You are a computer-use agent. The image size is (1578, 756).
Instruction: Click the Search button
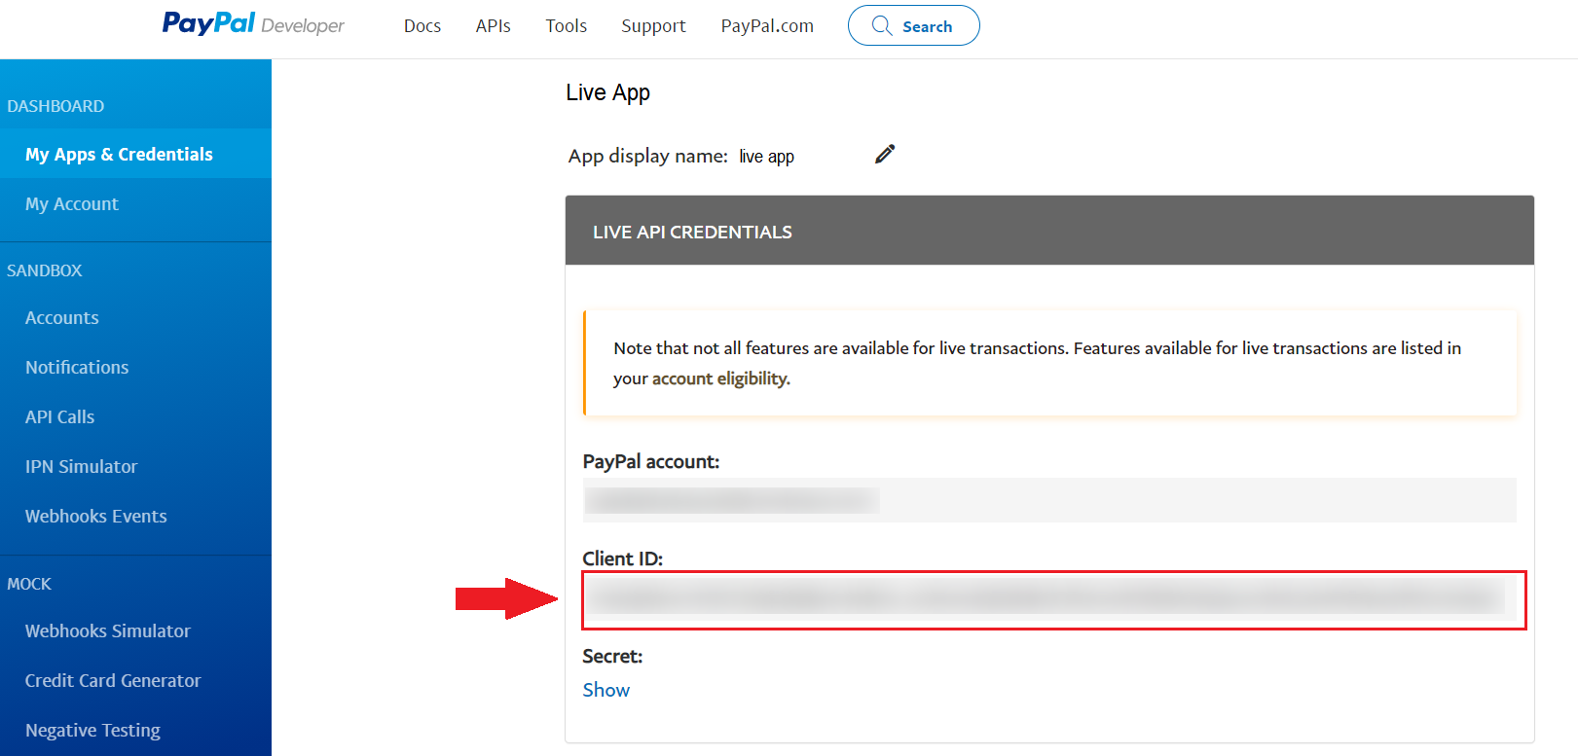(913, 25)
